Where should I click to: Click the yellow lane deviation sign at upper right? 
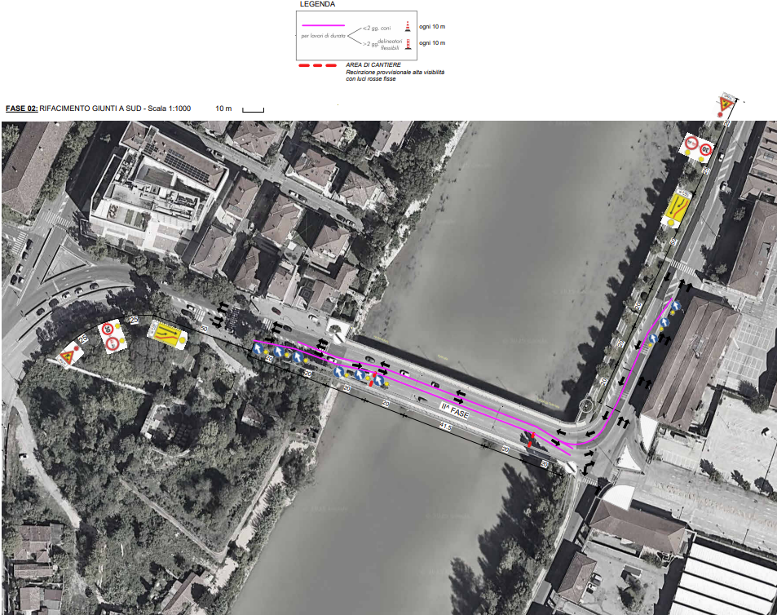click(677, 206)
